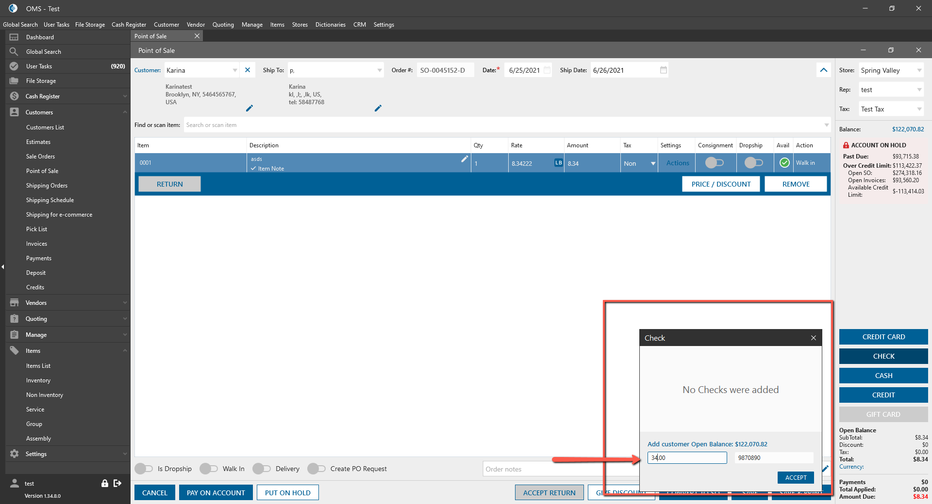Edit the Ship To address

(378, 108)
